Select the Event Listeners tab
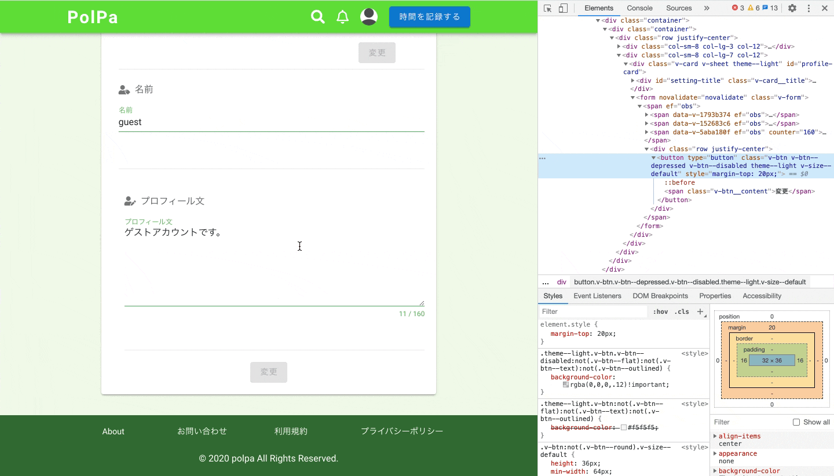 [597, 296]
